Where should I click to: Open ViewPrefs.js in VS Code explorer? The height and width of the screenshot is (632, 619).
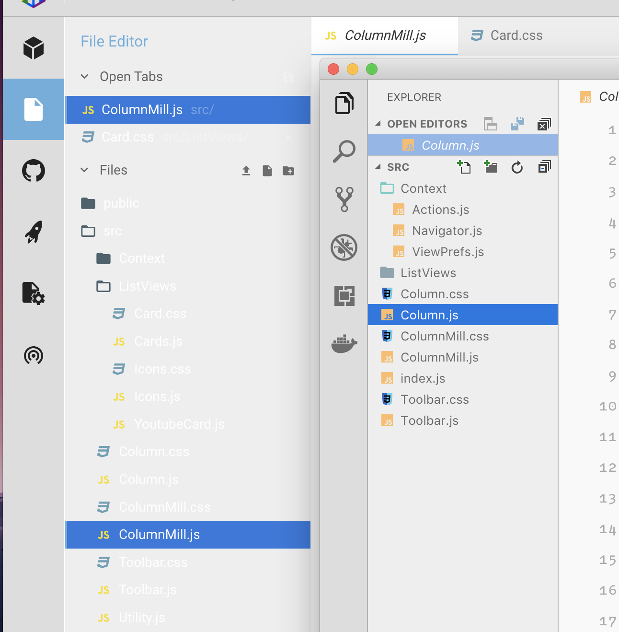463,252
